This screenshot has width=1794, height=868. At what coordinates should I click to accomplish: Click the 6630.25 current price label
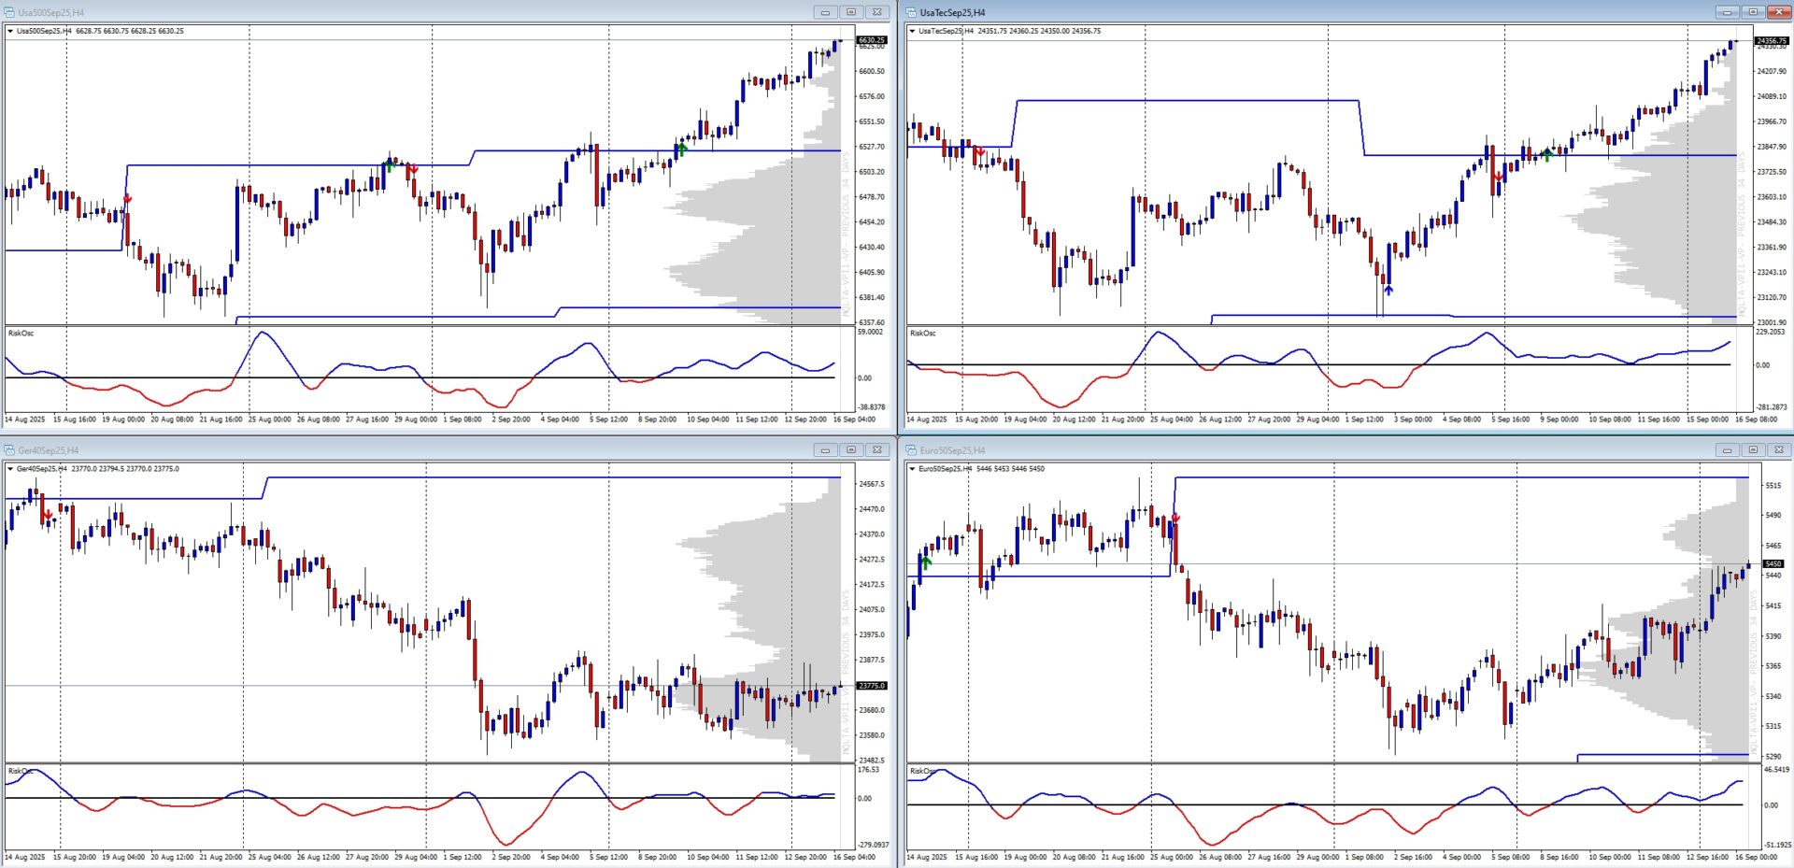[871, 40]
